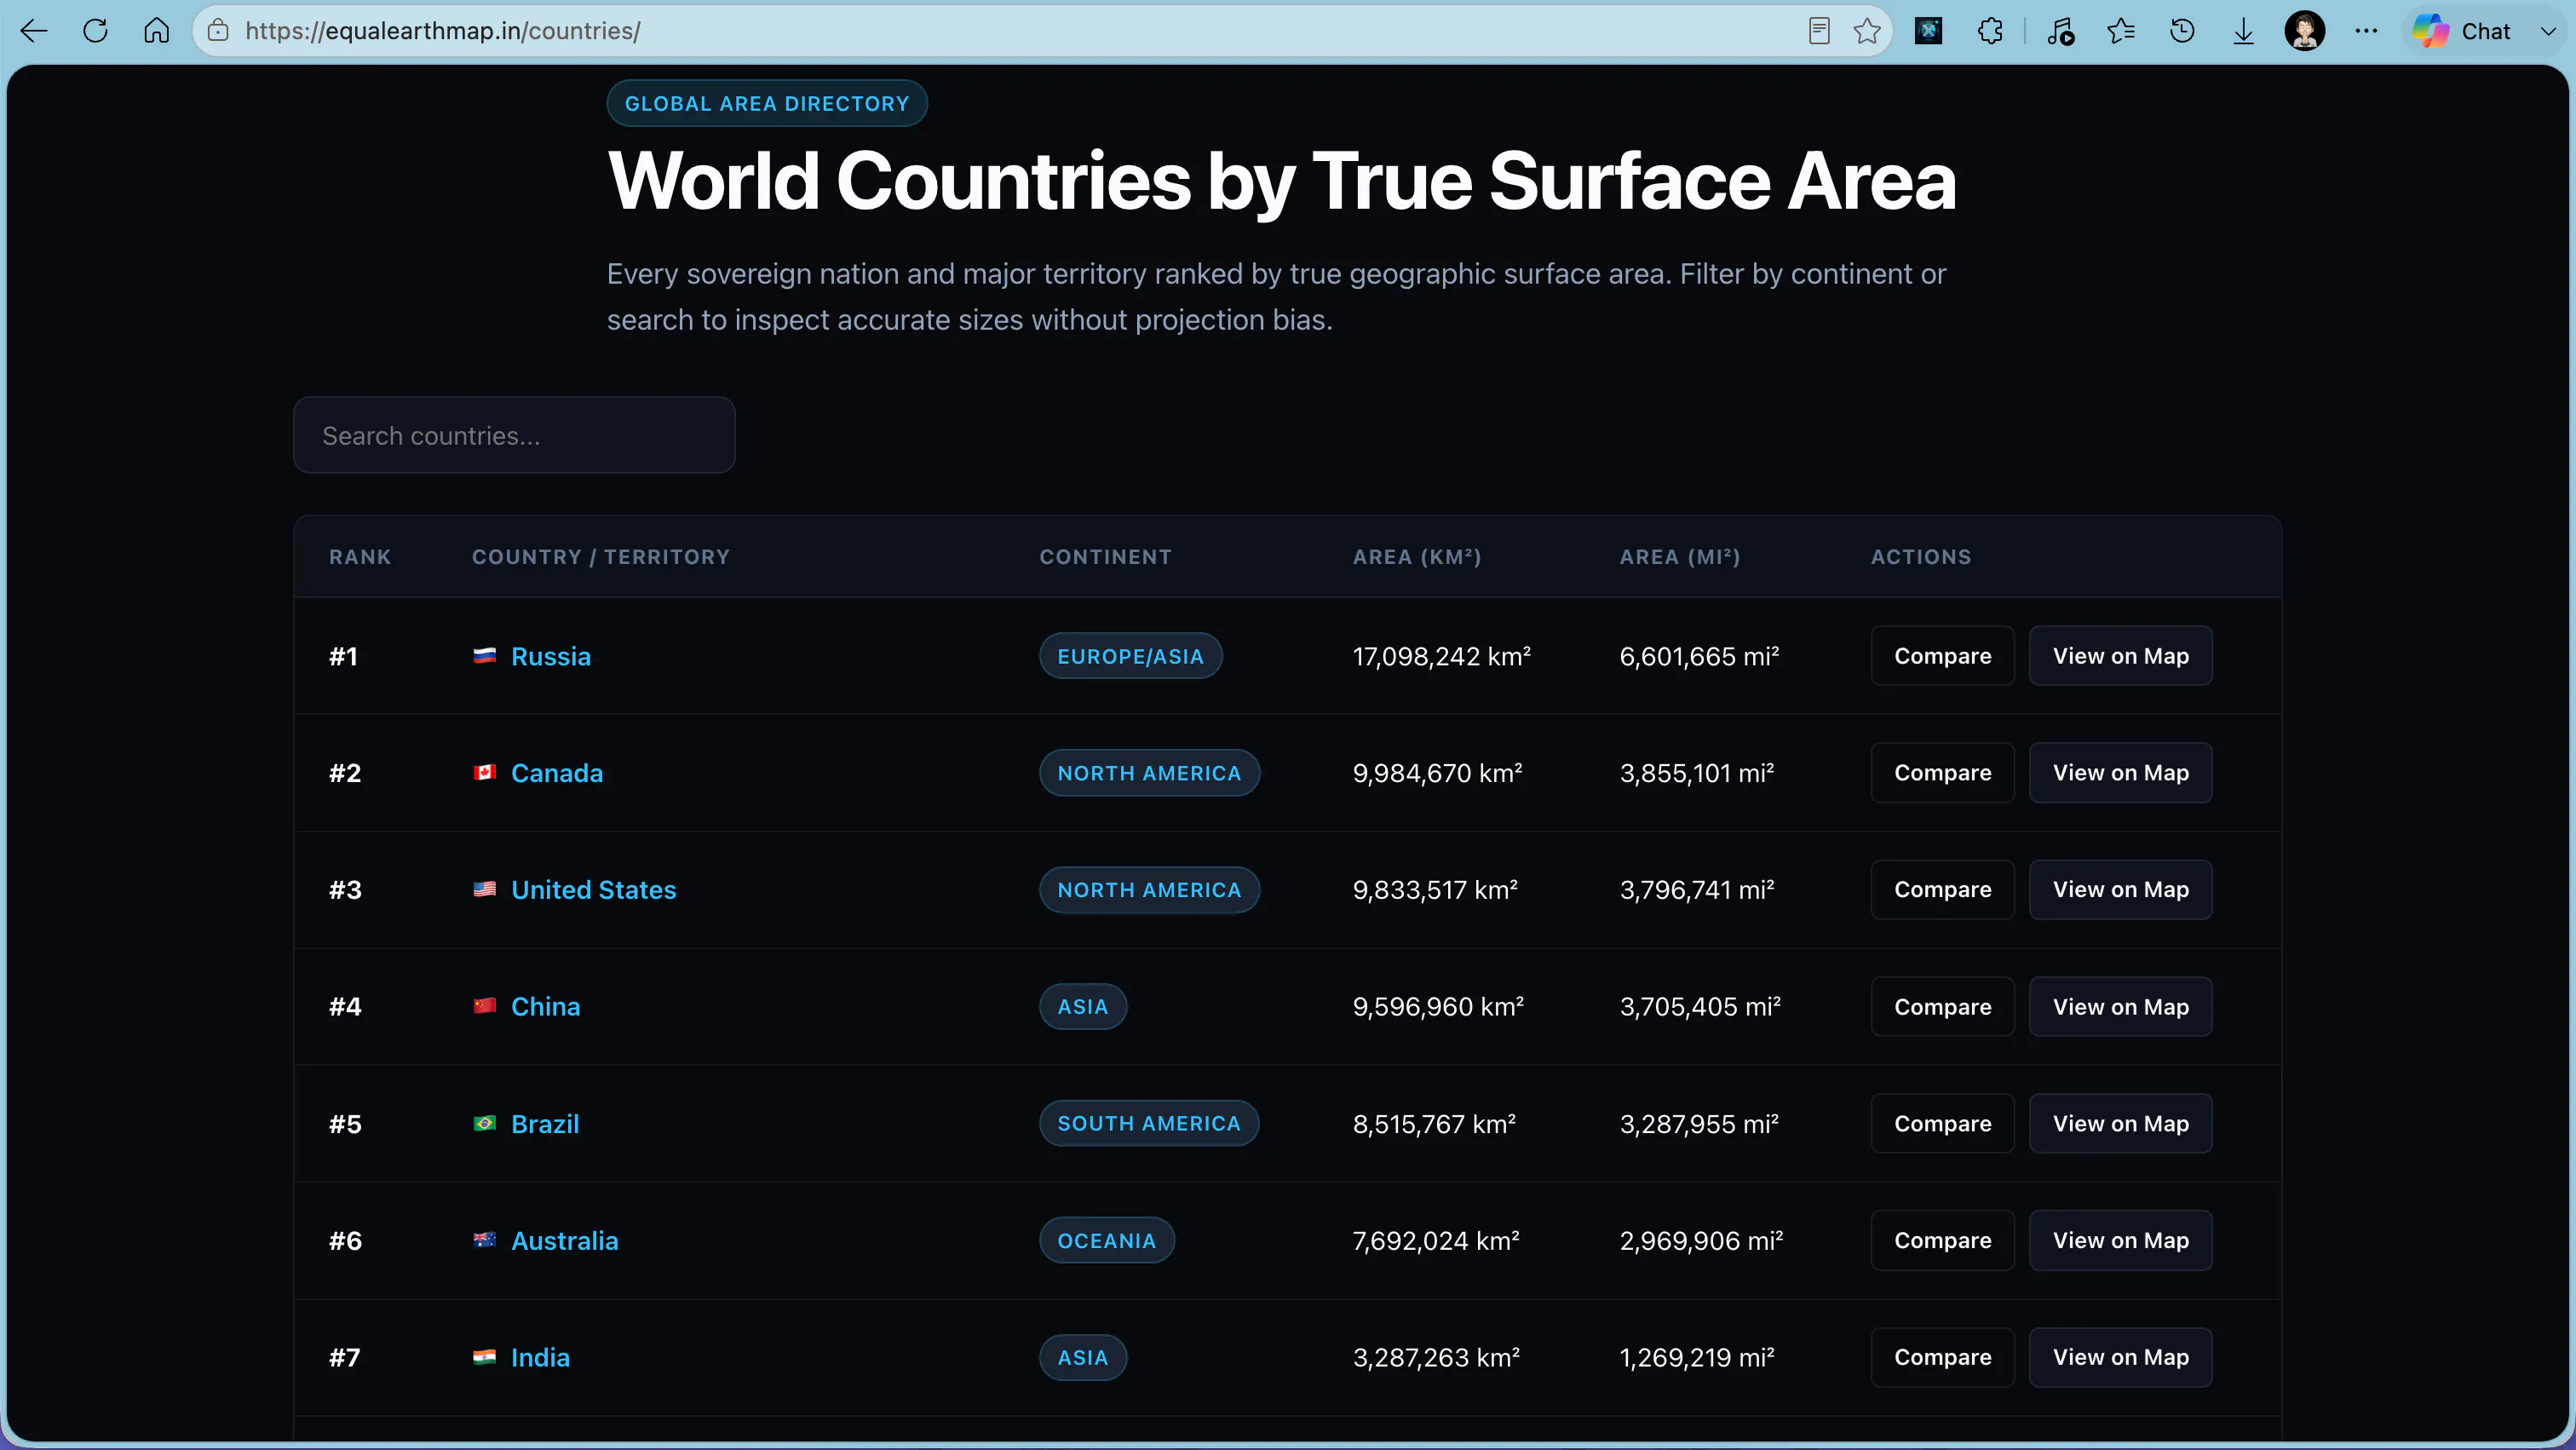View site info lock icon in address bar

(218, 31)
